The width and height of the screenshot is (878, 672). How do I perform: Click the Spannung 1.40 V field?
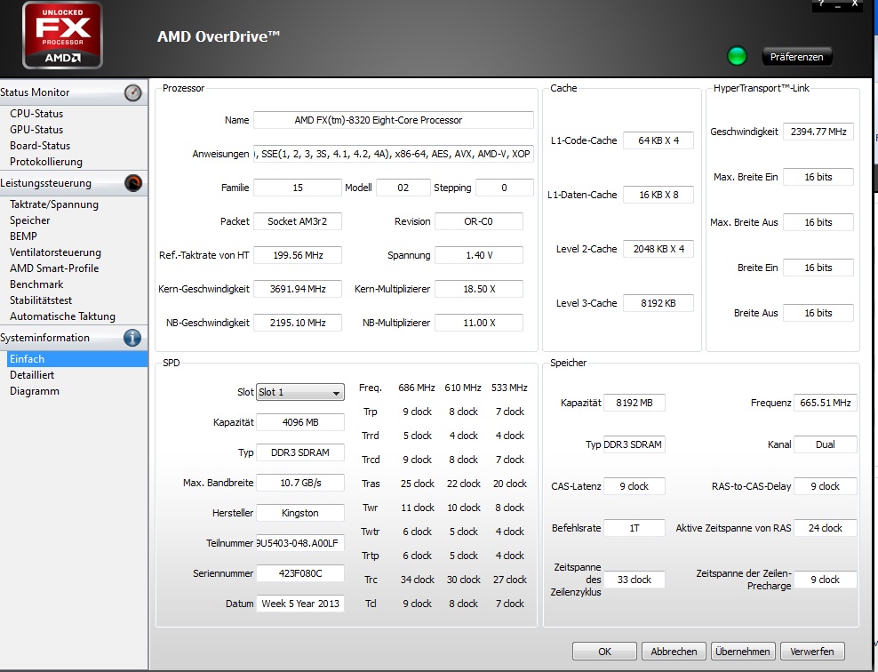(x=479, y=255)
